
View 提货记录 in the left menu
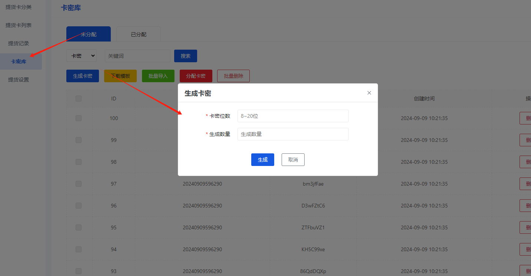(x=18, y=43)
